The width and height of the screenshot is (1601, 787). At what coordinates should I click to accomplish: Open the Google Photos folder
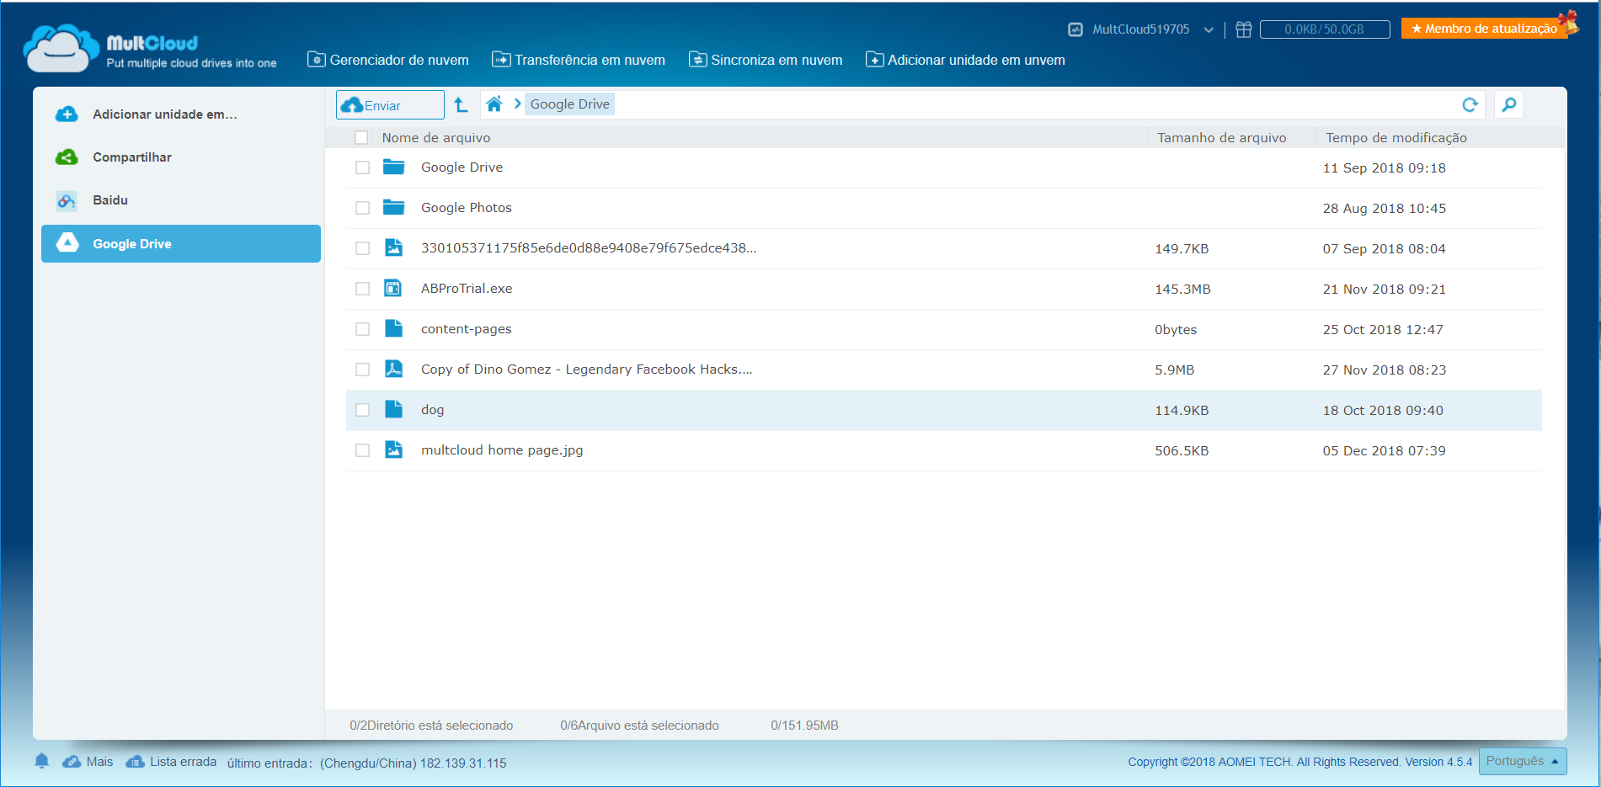pos(466,208)
